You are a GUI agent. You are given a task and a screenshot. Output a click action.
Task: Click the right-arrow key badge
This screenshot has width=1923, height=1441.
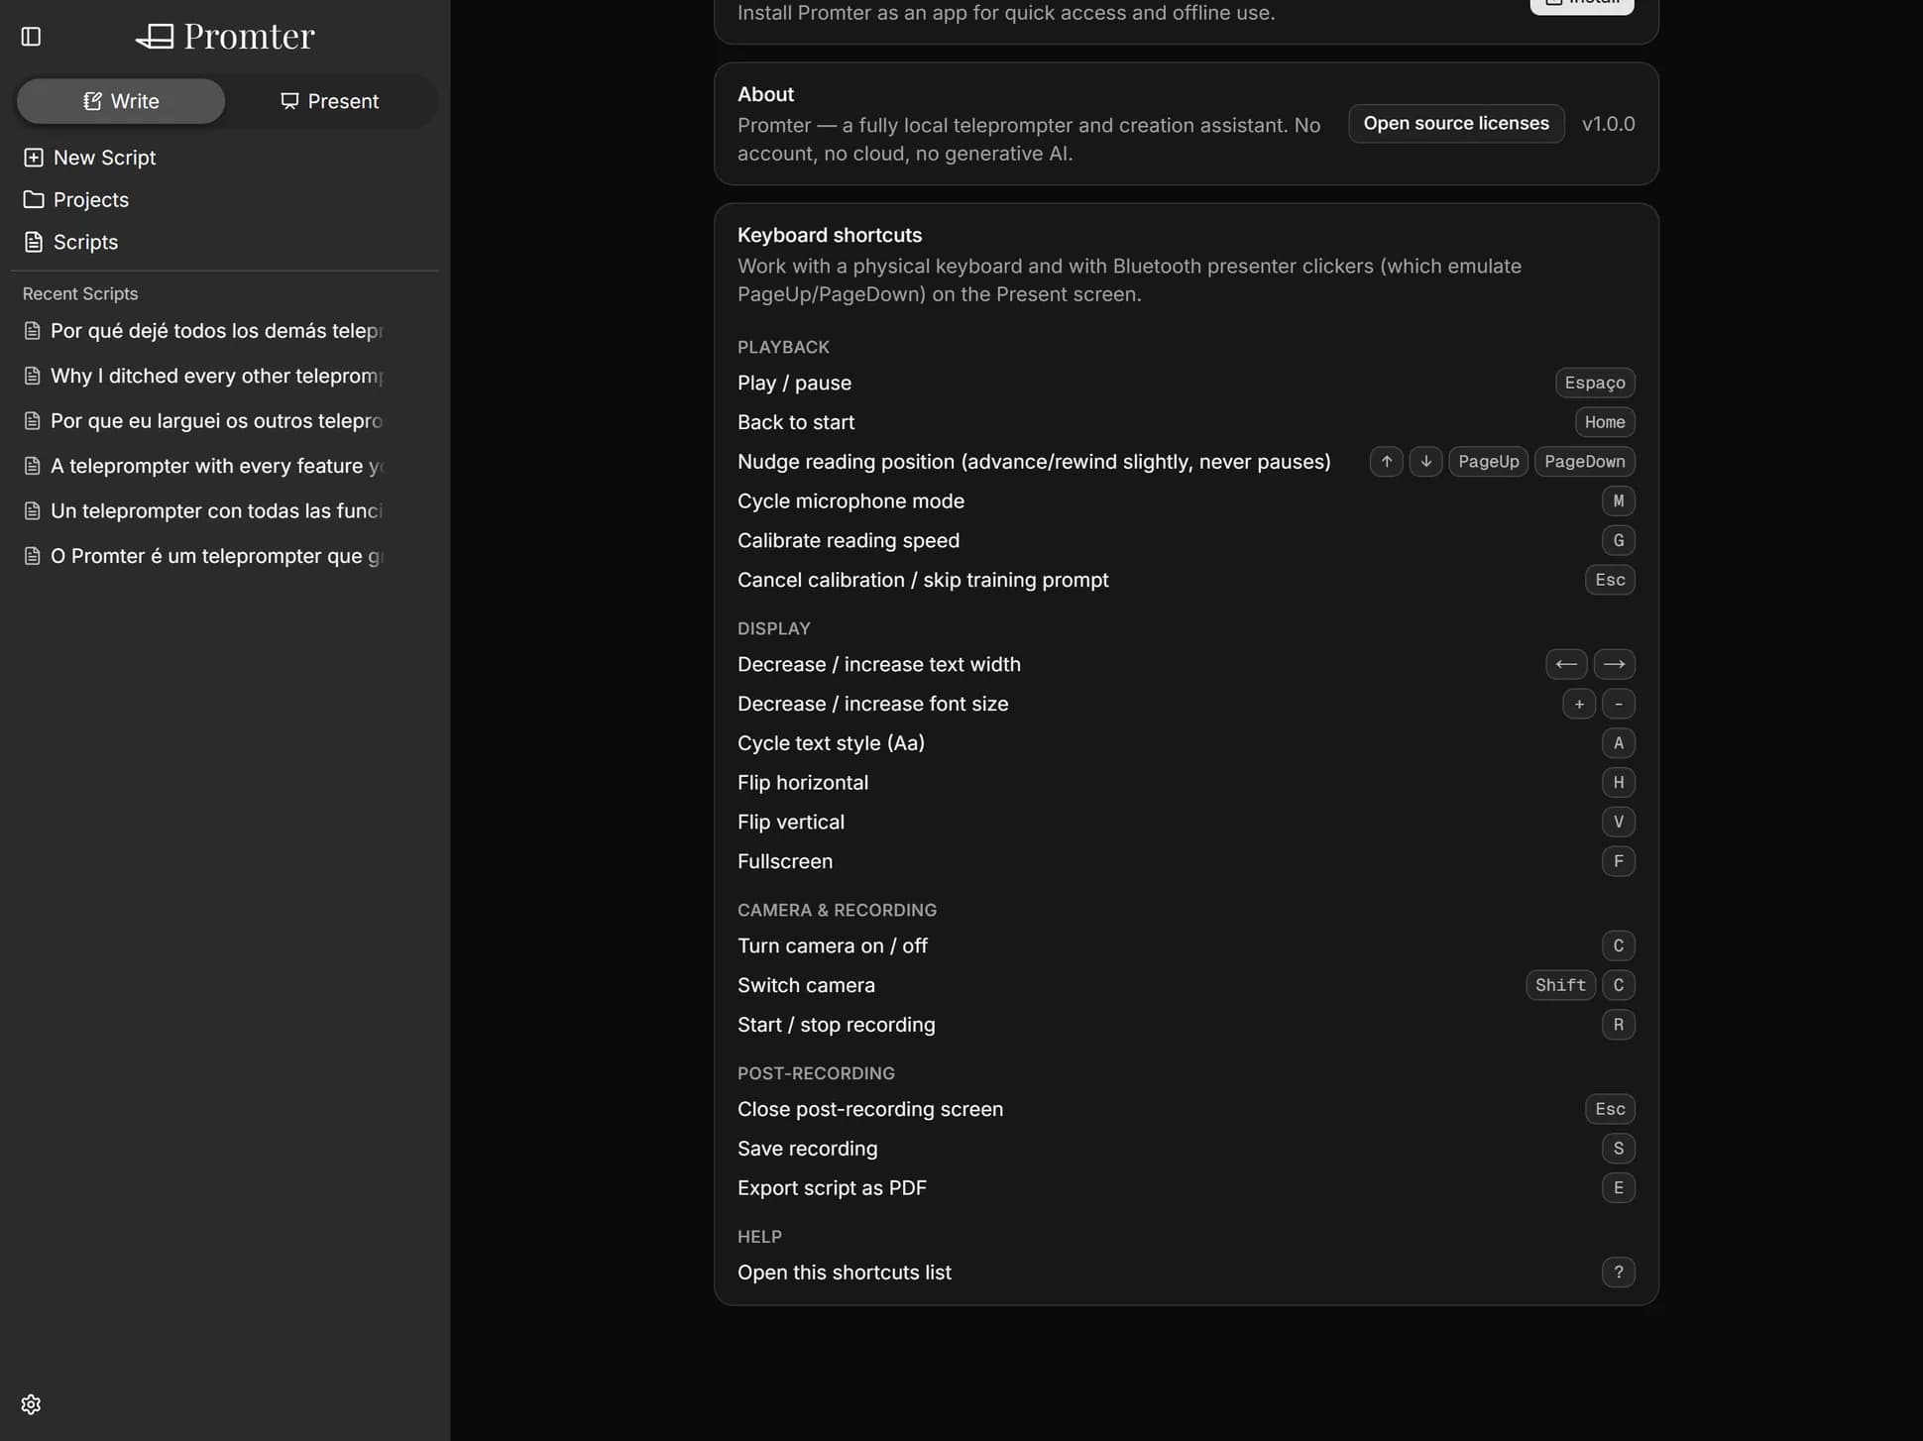[x=1614, y=664]
